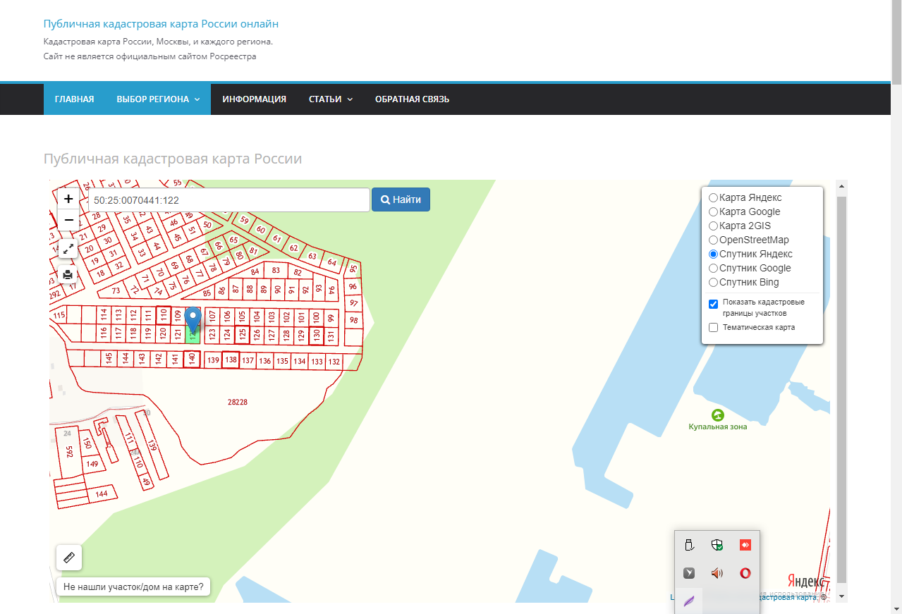Click the speaker volume tray icon
The image size is (902, 614).
(717, 573)
